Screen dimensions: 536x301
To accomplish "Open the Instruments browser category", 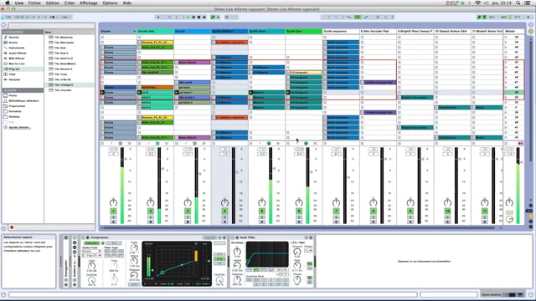I will pos(16,48).
